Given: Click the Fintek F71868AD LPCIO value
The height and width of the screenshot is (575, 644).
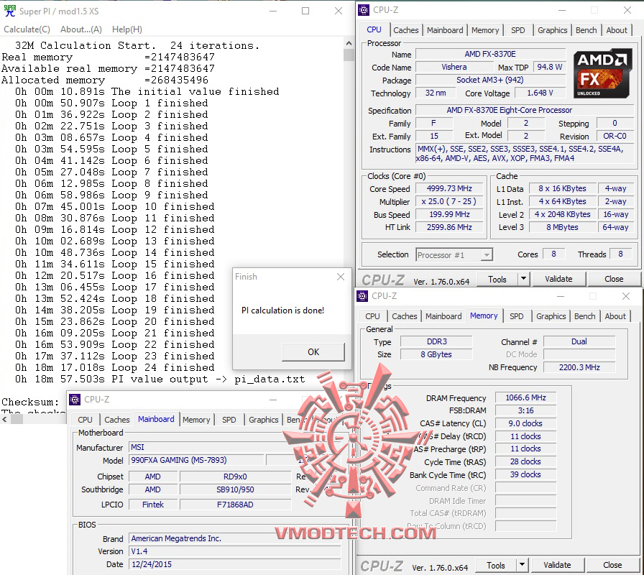Looking at the screenshot, I should coord(235,505).
